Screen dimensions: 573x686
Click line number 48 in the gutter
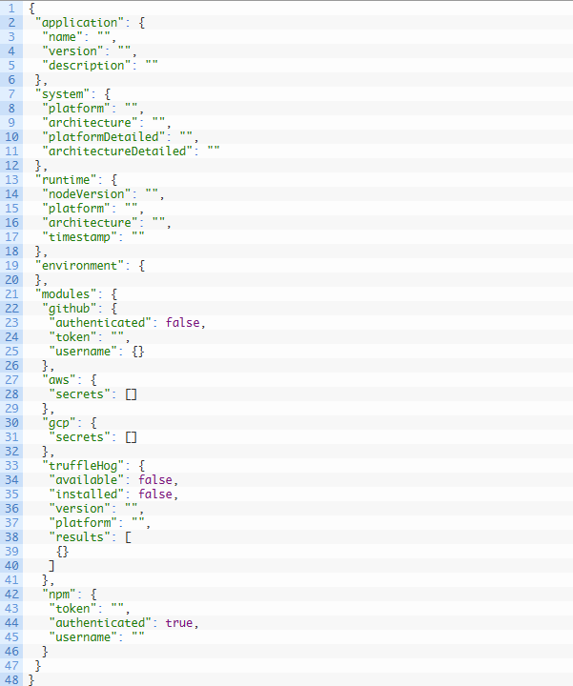[x=13, y=679]
